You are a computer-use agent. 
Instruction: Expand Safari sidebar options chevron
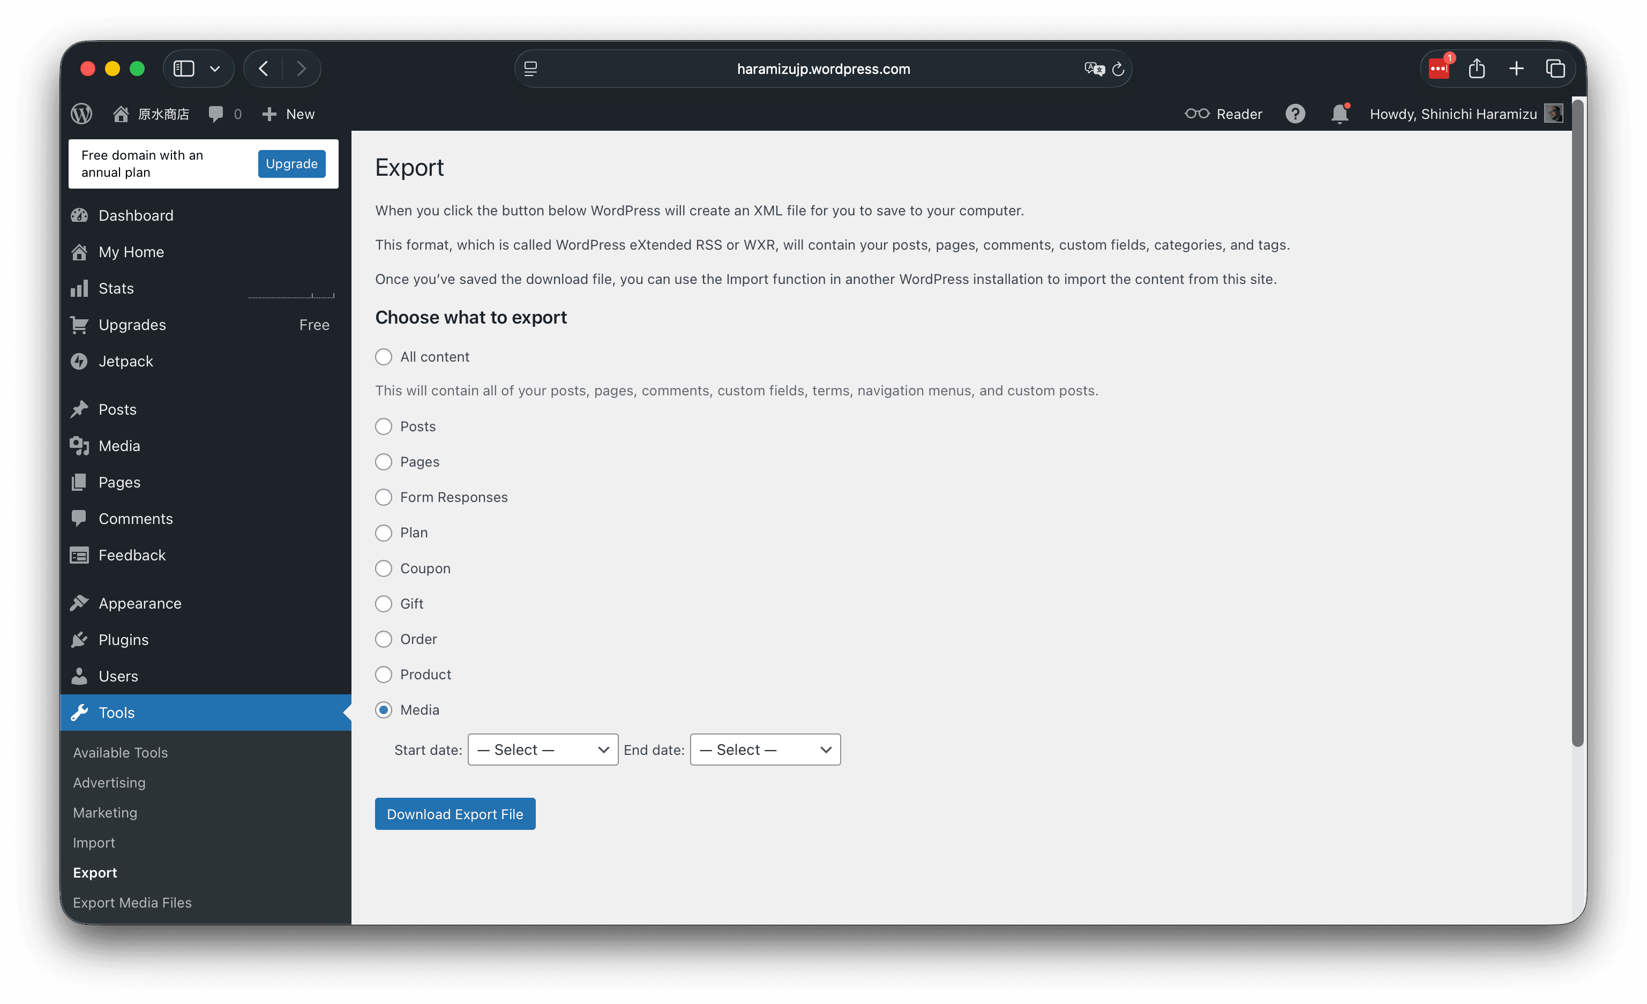pyautogui.click(x=214, y=69)
